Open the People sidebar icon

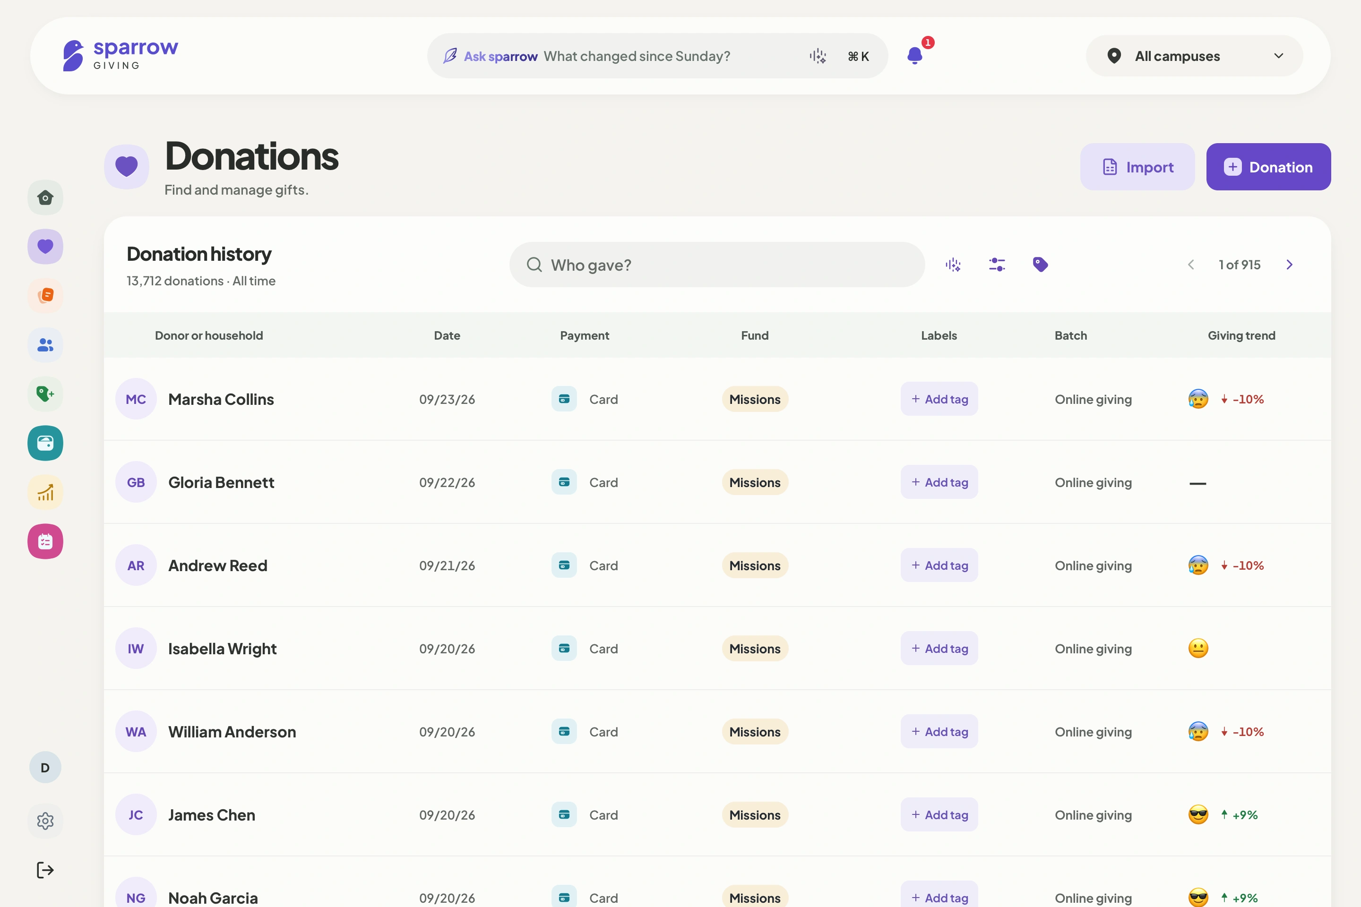(45, 345)
